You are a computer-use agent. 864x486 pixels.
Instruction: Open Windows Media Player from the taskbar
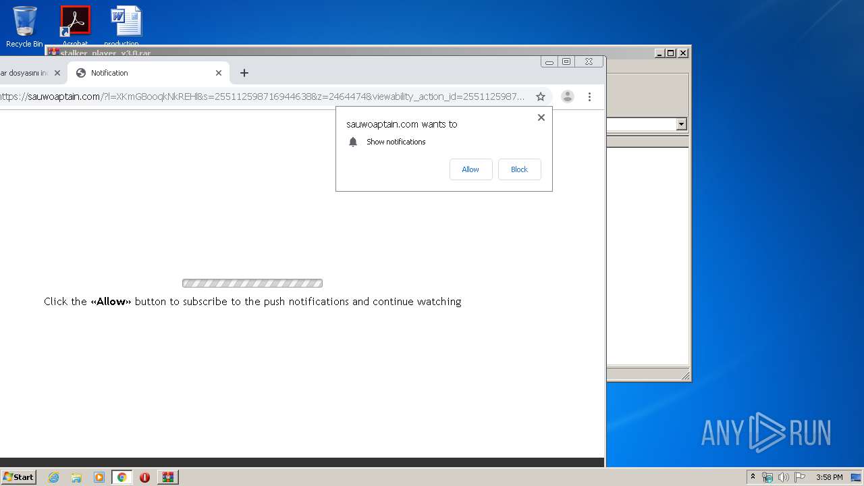tap(99, 477)
